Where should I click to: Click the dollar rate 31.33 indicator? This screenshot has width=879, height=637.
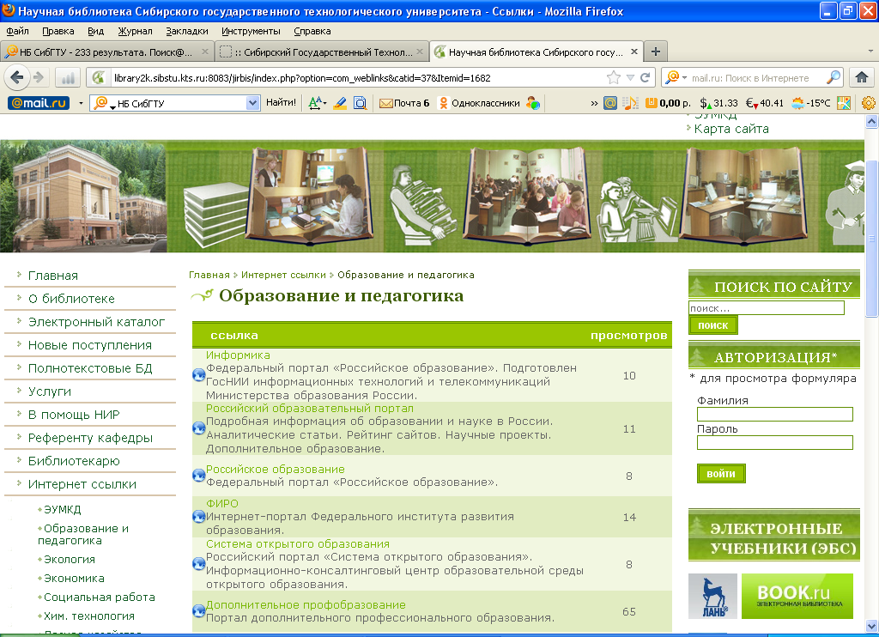point(718,103)
